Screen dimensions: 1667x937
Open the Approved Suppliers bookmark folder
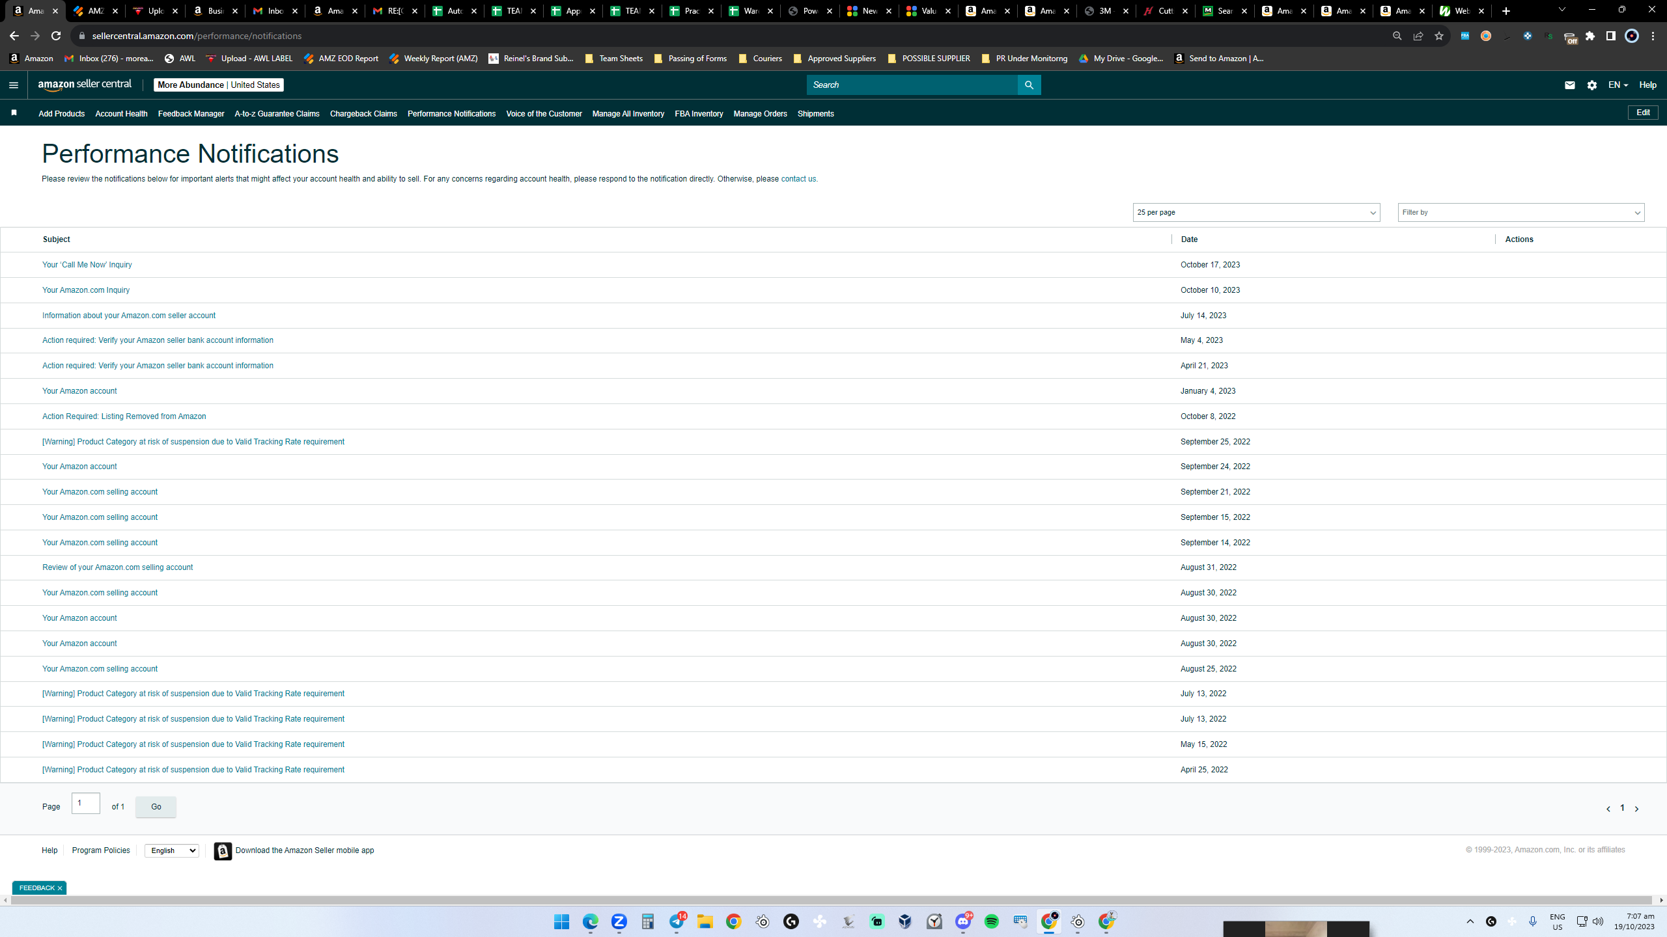click(x=834, y=59)
